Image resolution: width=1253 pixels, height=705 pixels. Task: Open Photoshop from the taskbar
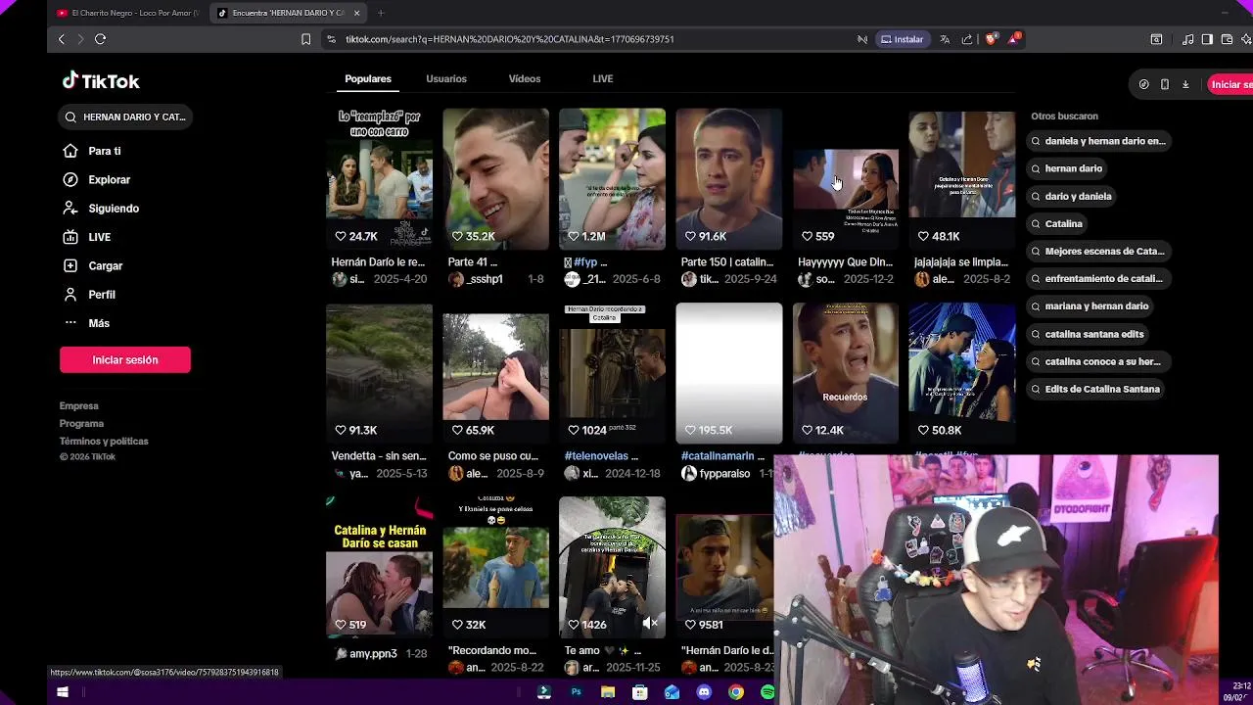(x=576, y=692)
